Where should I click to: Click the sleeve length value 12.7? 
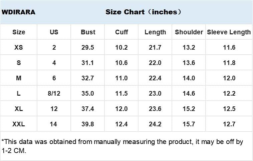[x=229, y=124]
